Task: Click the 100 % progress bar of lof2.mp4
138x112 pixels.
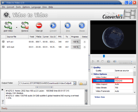Action: pyautogui.click(x=76, y=47)
